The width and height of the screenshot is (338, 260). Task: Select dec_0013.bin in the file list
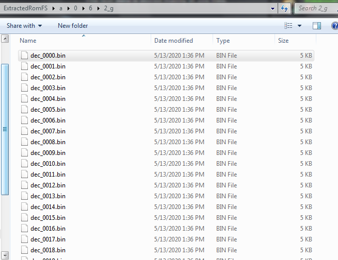click(48, 196)
